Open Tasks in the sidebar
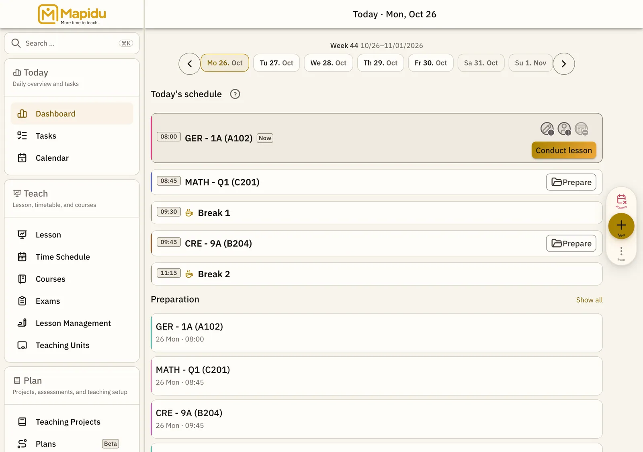This screenshot has height=452, width=643. [72, 136]
